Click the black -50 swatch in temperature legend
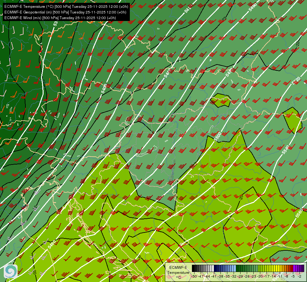307x282 pixels. click(x=193, y=268)
